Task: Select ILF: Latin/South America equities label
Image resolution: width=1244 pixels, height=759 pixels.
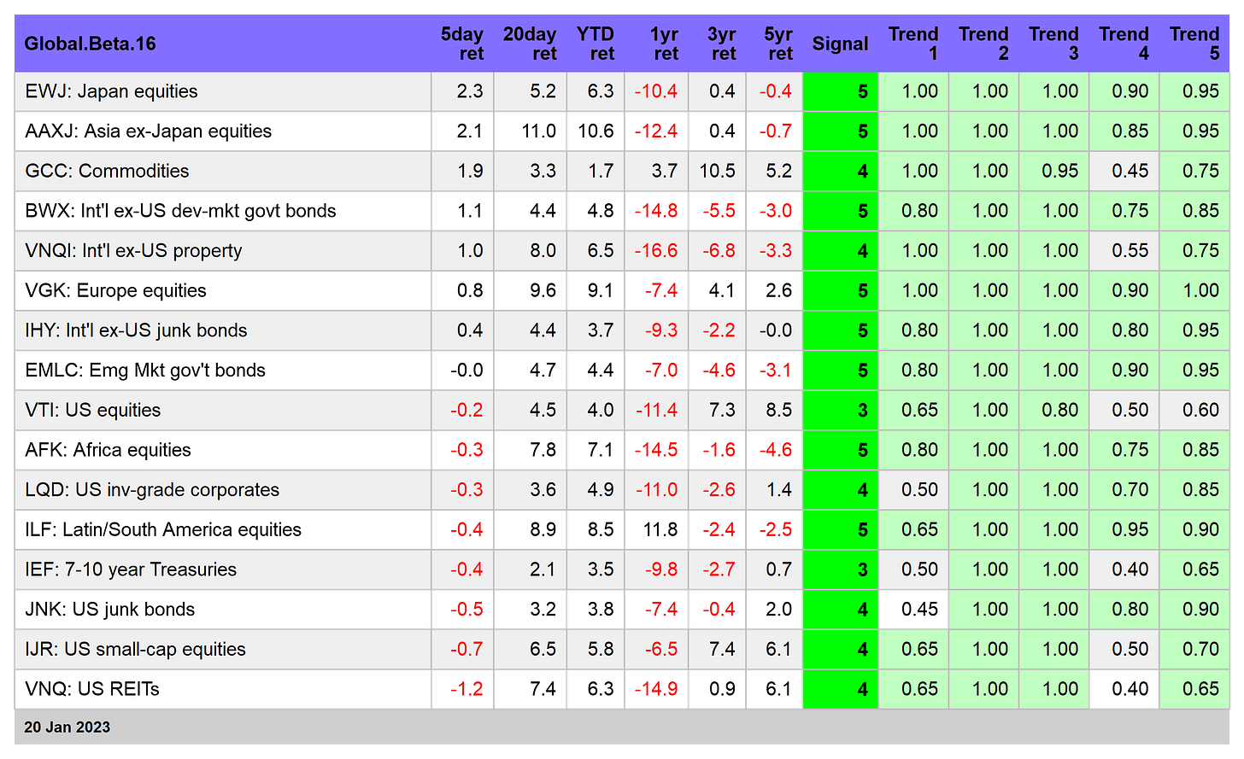Action: pyautogui.click(x=163, y=529)
